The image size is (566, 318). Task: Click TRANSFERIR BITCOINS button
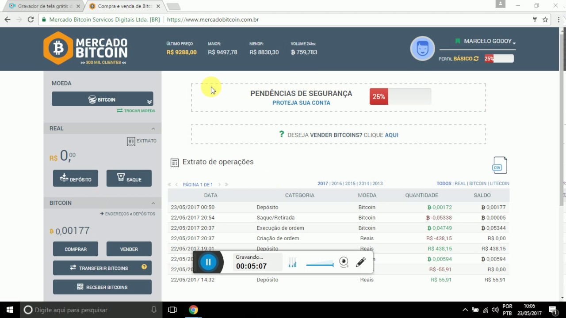(102, 268)
